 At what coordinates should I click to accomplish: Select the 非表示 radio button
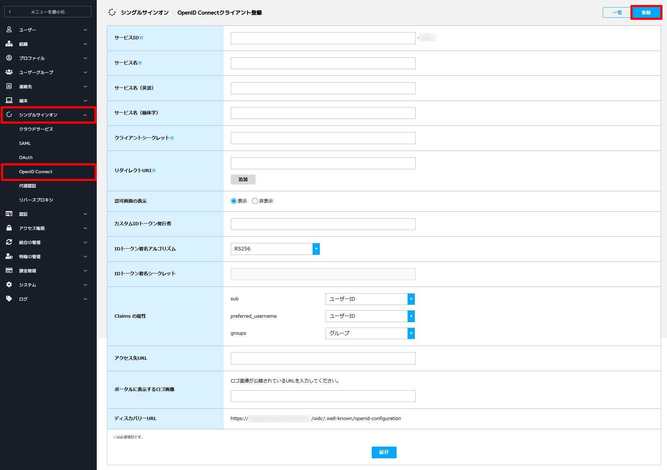[x=255, y=201]
